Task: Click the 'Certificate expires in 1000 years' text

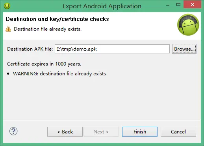Action: point(44,64)
